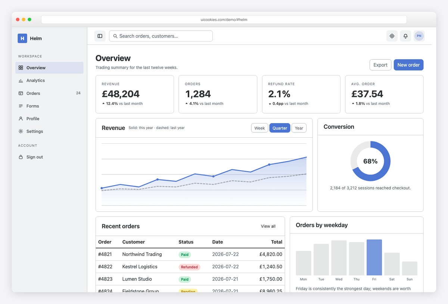448x304 pixels.
Task: Click the Avg. order £37.54 card
Action: tap(384, 94)
